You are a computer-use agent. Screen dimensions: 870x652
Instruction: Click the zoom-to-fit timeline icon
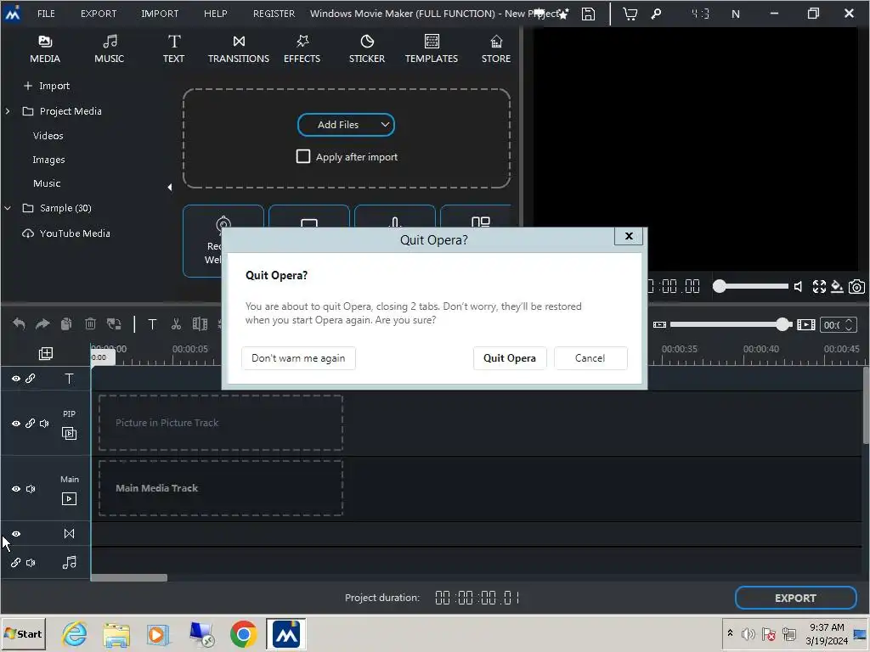[x=659, y=325]
